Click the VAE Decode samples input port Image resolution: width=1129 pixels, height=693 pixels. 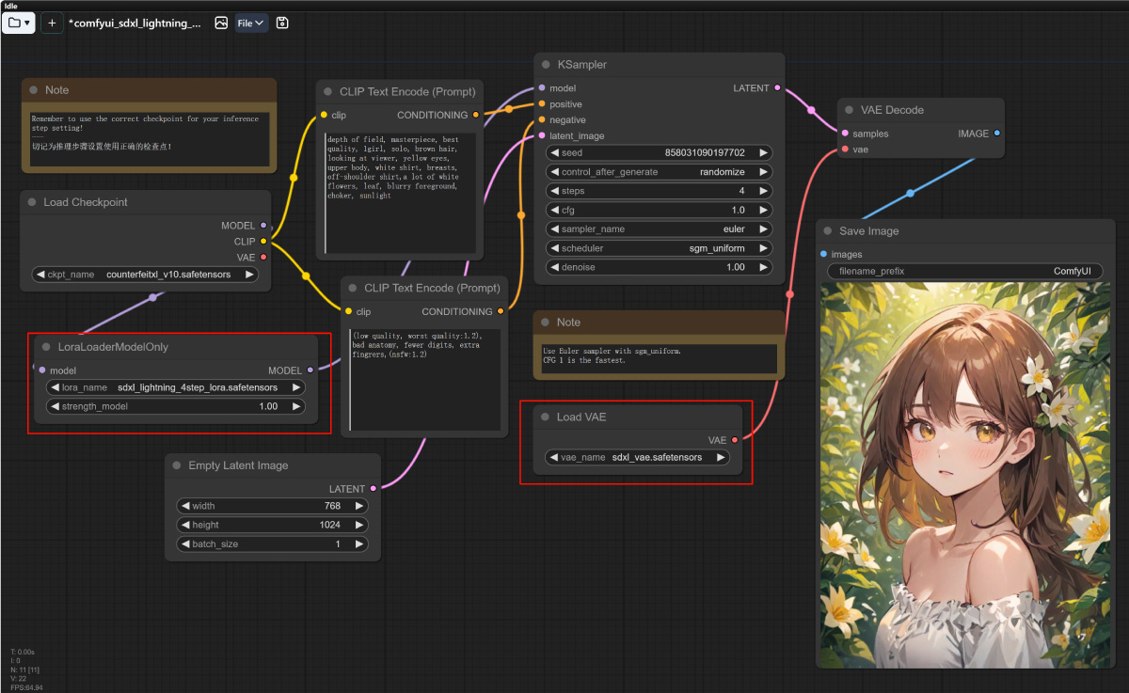pyautogui.click(x=845, y=134)
